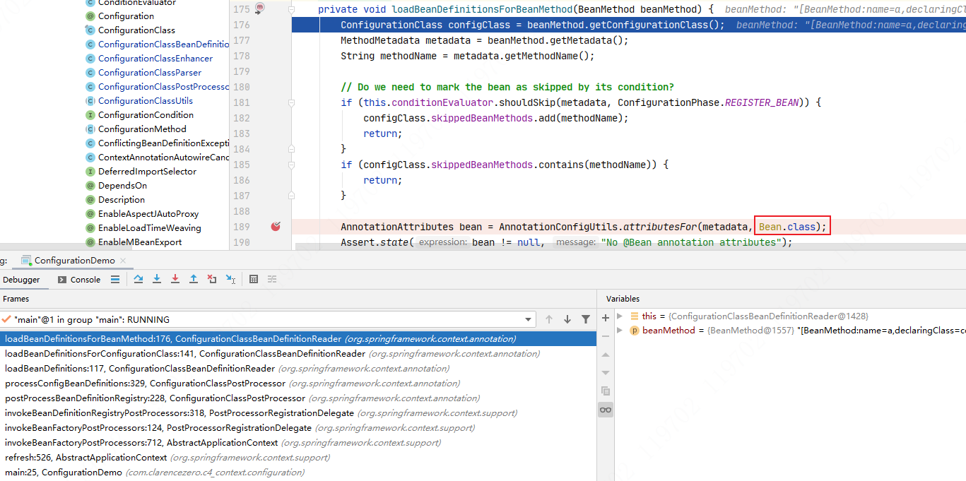Open DeferredImportSelector in the tree
This screenshot has height=481, width=966.
(147, 172)
